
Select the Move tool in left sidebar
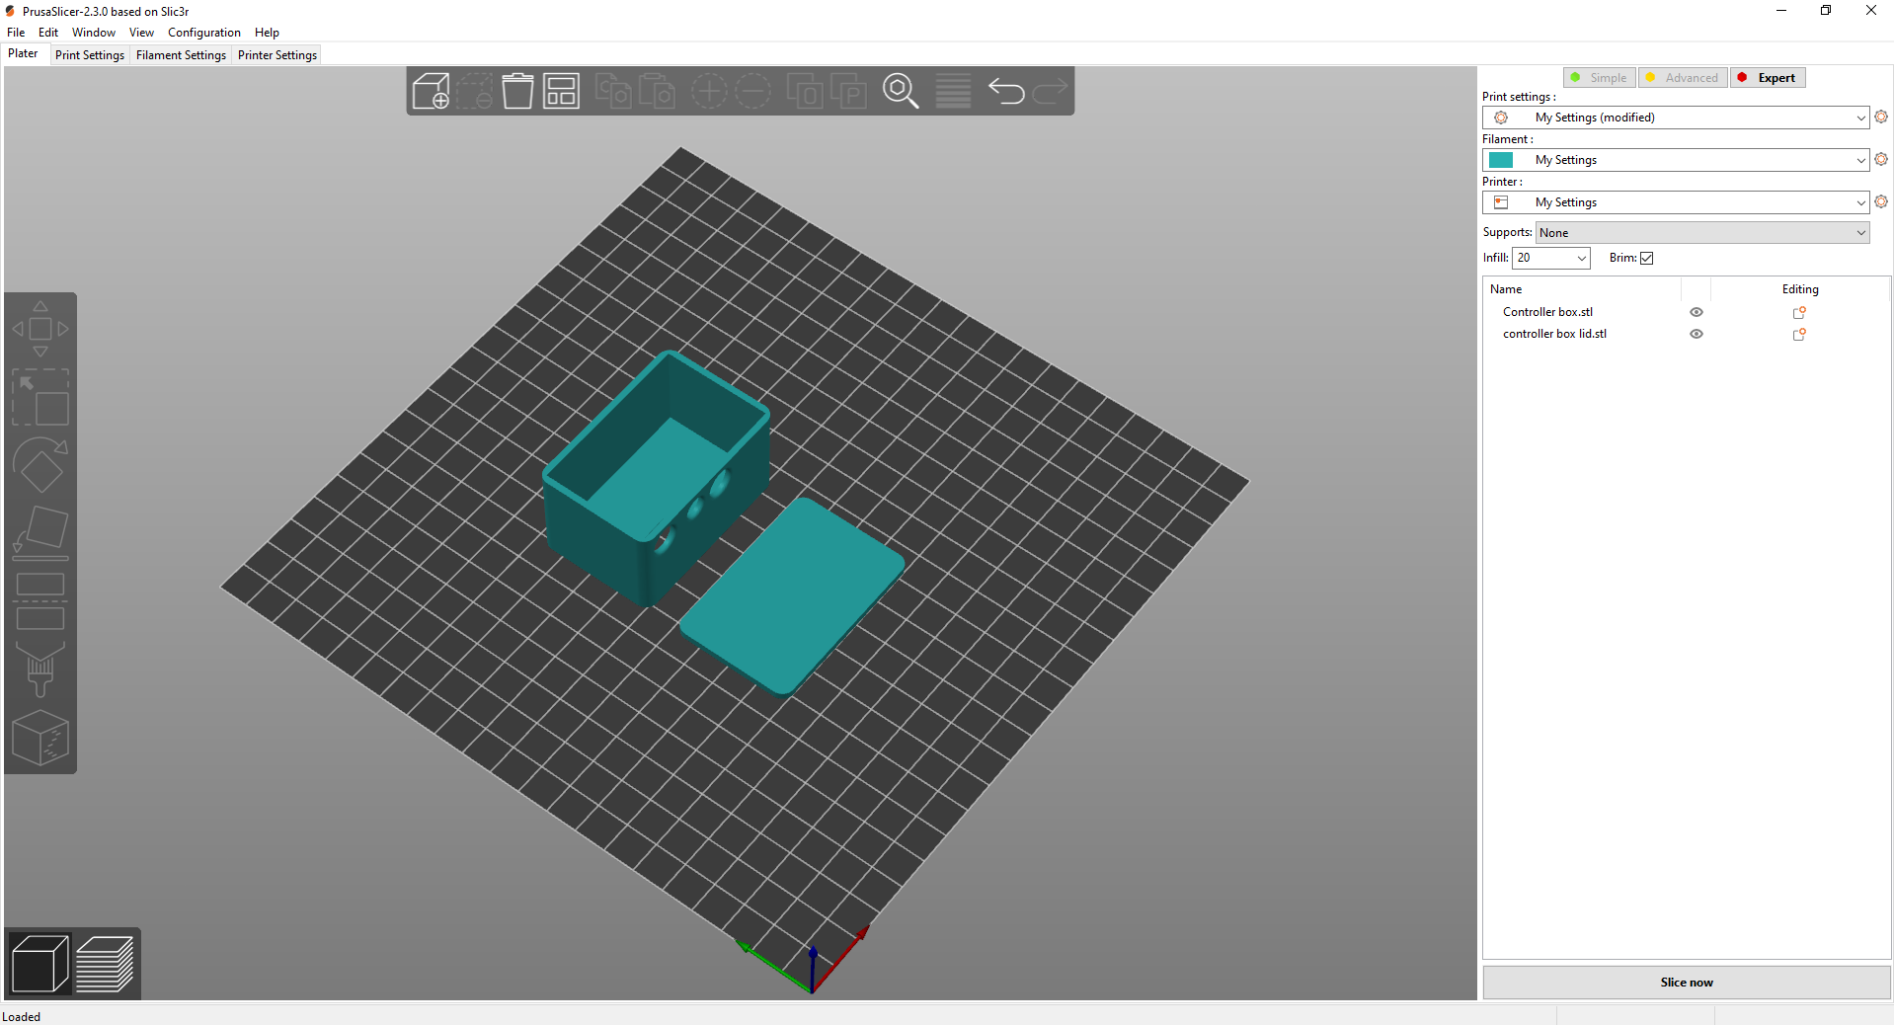pyautogui.click(x=40, y=331)
